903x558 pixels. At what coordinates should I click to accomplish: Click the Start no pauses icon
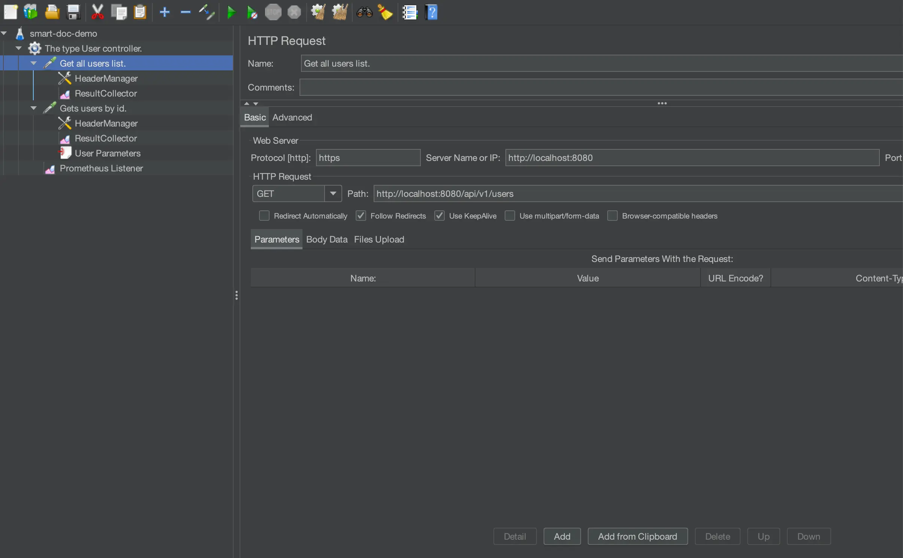click(252, 12)
